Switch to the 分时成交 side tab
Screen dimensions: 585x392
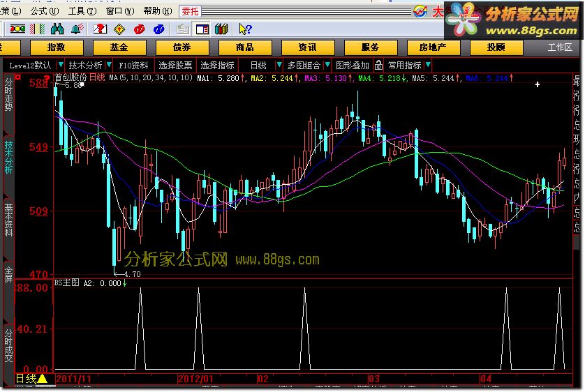(x=8, y=345)
